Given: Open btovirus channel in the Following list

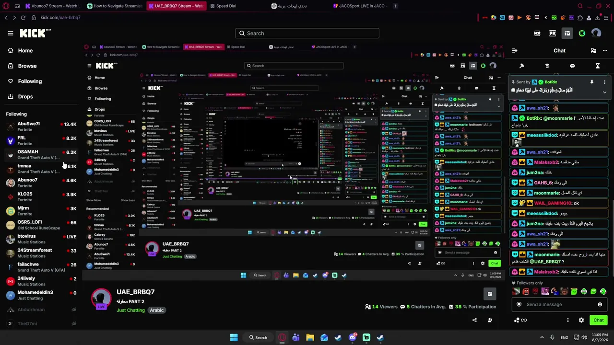Looking at the screenshot, I should coord(41,239).
